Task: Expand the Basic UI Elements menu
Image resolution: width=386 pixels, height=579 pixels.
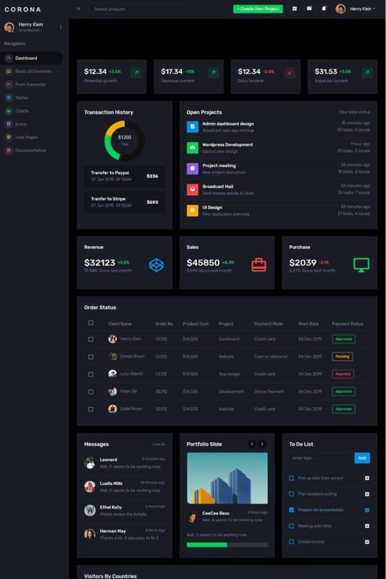Action: coord(33,71)
